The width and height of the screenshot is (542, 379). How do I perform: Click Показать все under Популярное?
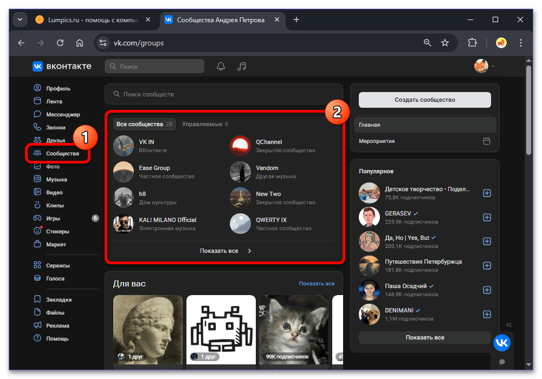[x=425, y=337]
